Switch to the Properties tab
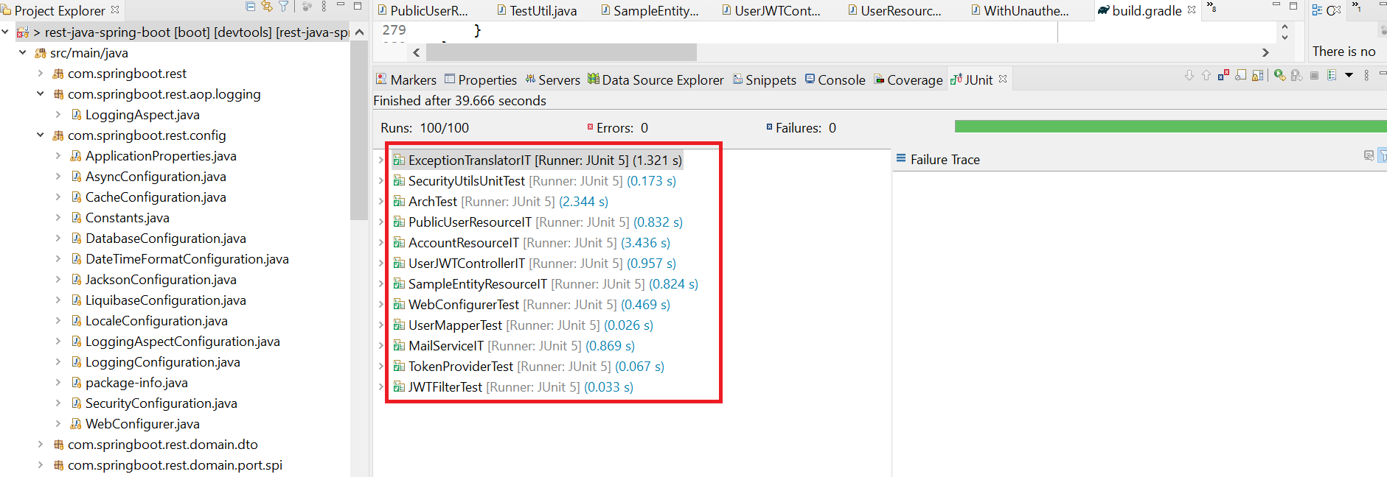The width and height of the screenshot is (1387, 477). [x=481, y=79]
